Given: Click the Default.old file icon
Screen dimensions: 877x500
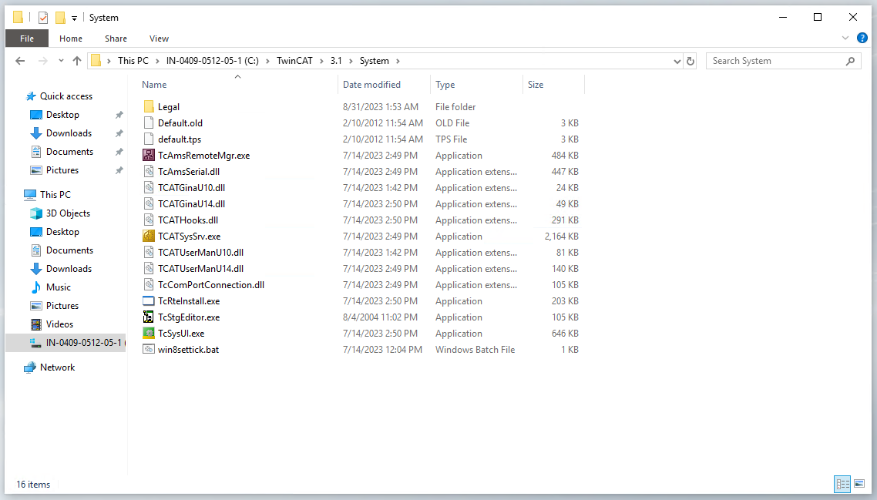Looking at the screenshot, I should coord(148,123).
